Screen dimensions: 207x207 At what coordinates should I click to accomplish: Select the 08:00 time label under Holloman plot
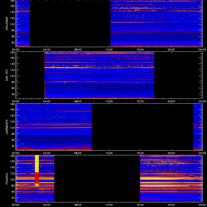(78, 50)
